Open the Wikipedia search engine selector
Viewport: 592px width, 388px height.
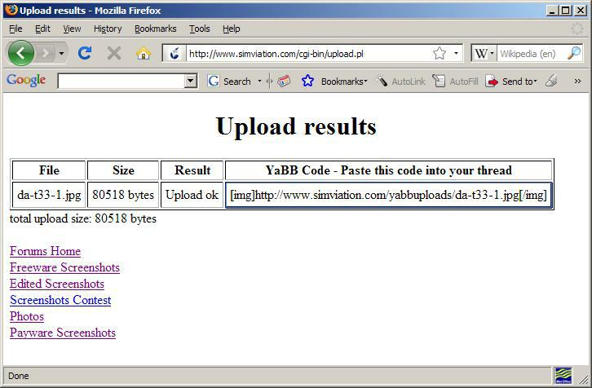pos(484,53)
